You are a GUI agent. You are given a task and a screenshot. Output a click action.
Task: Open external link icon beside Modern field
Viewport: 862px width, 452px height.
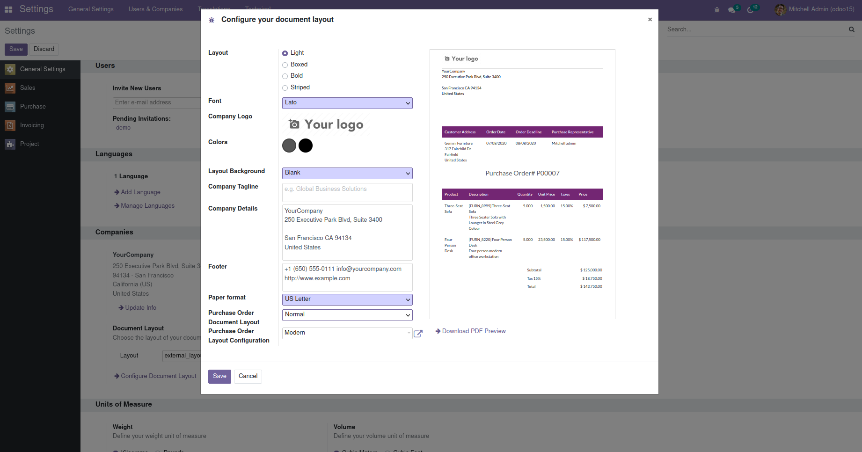click(x=418, y=334)
